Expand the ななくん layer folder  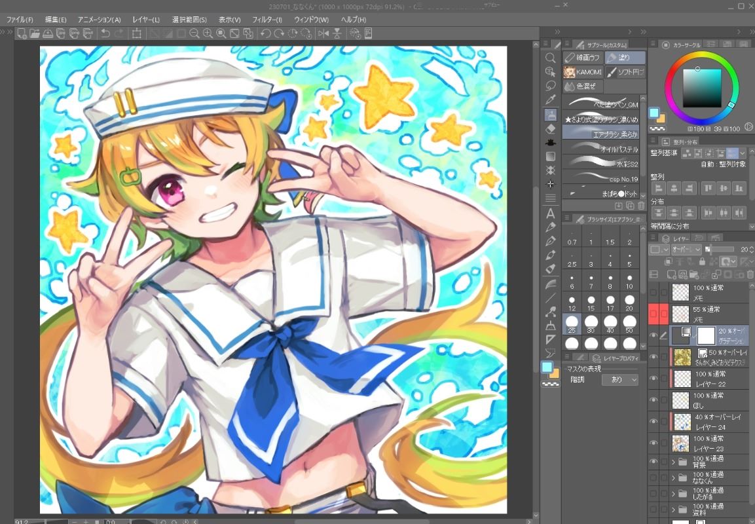[x=673, y=478]
